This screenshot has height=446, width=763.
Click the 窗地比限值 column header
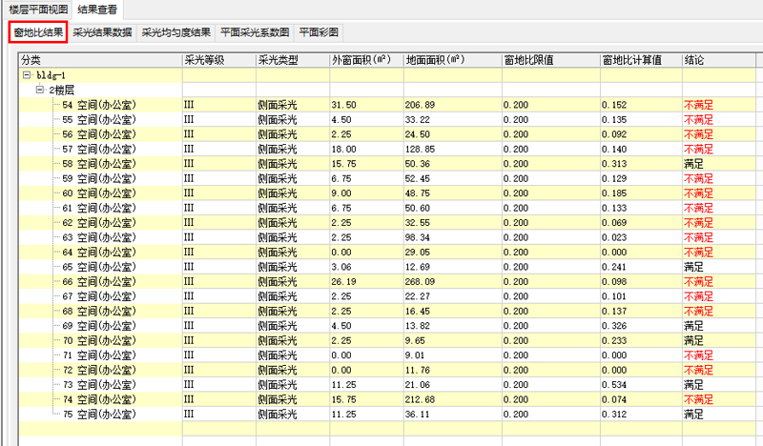[551, 60]
